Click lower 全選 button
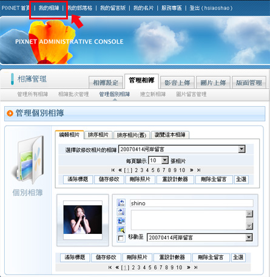This screenshot has height=277, width=270. (x=238, y=258)
